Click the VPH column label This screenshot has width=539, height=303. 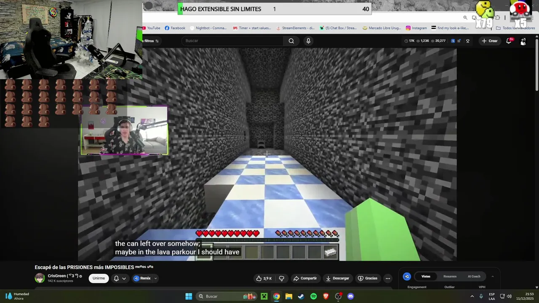tap(482, 287)
